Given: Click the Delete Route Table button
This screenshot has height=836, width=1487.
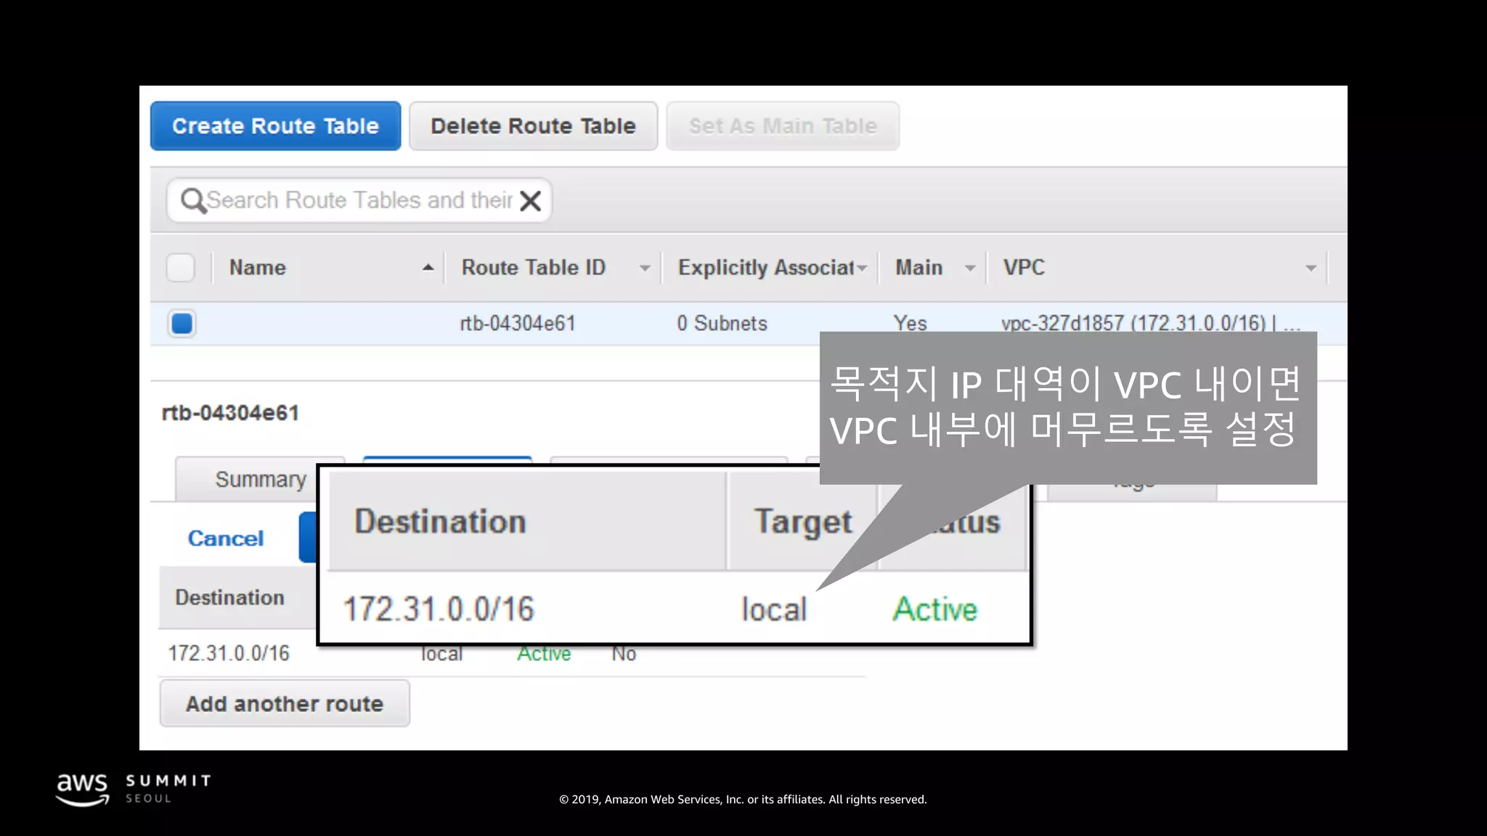Looking at the screenshot, I should coord(533,126).
